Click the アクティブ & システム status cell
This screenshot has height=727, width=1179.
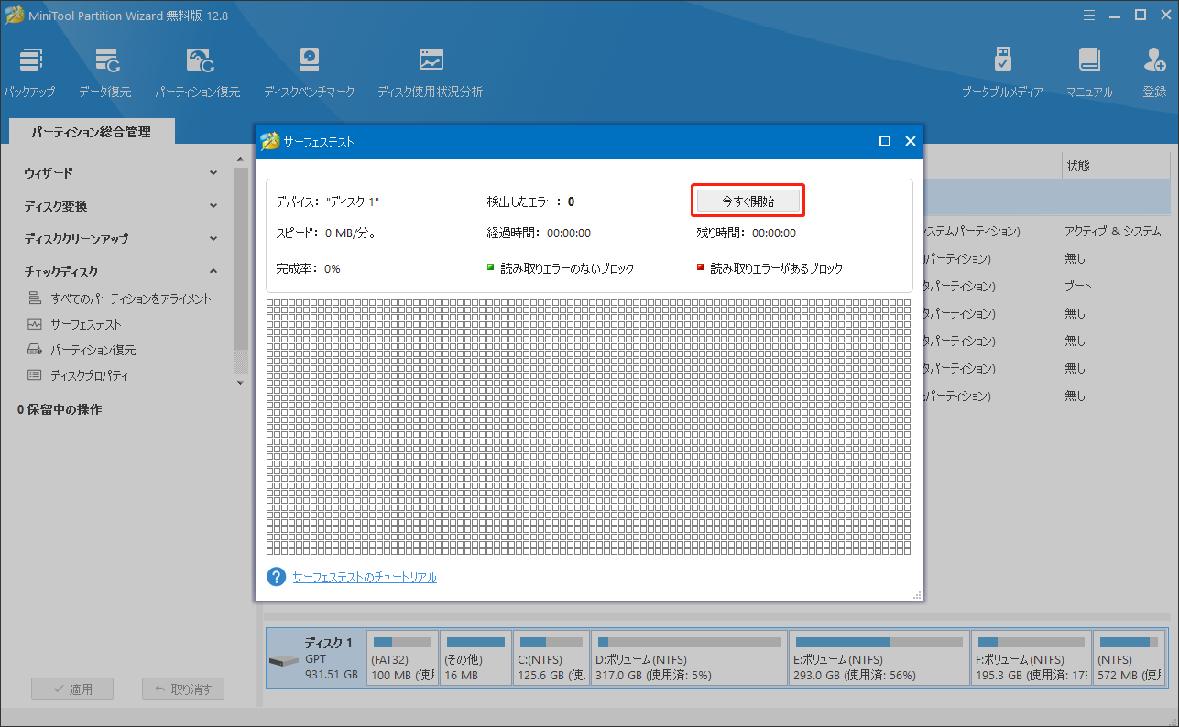tap(1112, 231)
